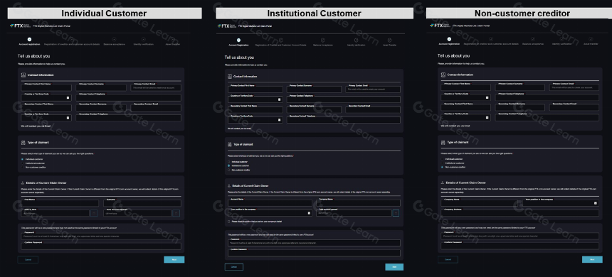This screenshot has width=612, height=277.
Task: Click Next in the Institutional Customer form
Action: click(394, 267)
